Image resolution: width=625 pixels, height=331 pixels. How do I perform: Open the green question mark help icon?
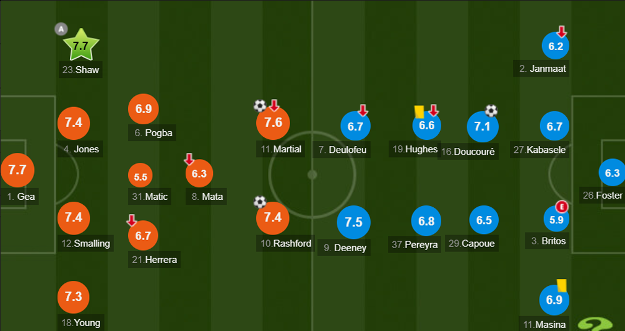point(595,325)
